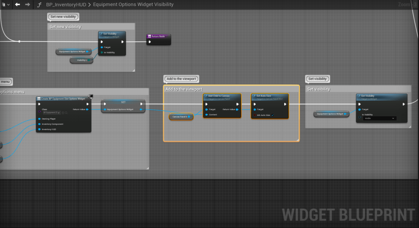Click the Owning Player input pin
Image resolution: width=419 pixels, height=228 pixels.
tap(39, 119)
